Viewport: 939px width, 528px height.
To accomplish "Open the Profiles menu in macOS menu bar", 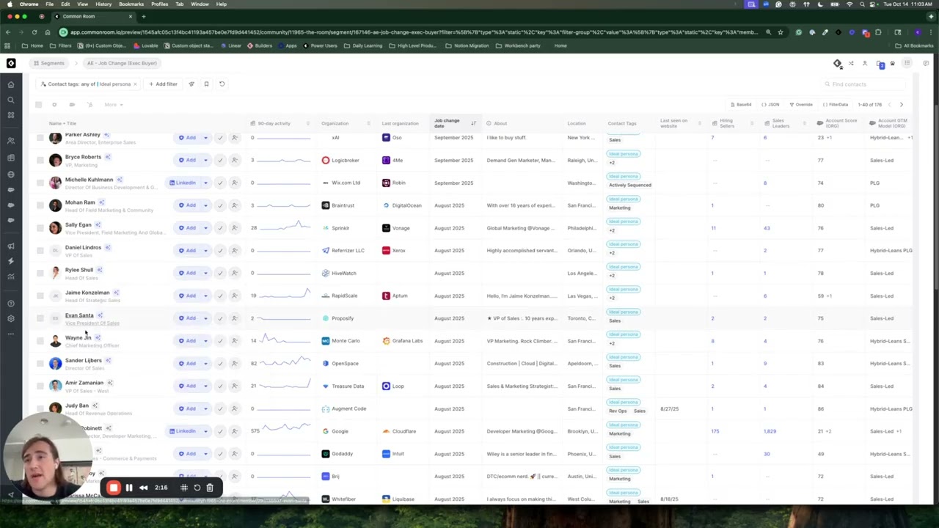I will [x=159, y=4].
